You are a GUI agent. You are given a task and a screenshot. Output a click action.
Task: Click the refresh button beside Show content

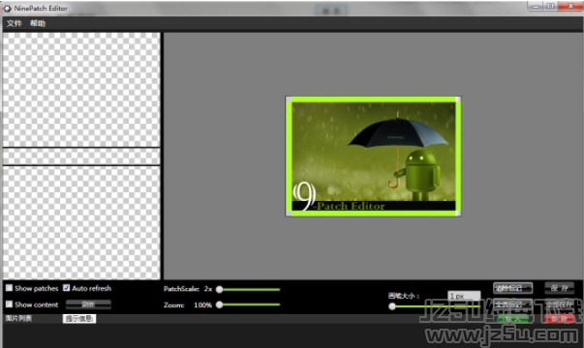coord(88,304)
